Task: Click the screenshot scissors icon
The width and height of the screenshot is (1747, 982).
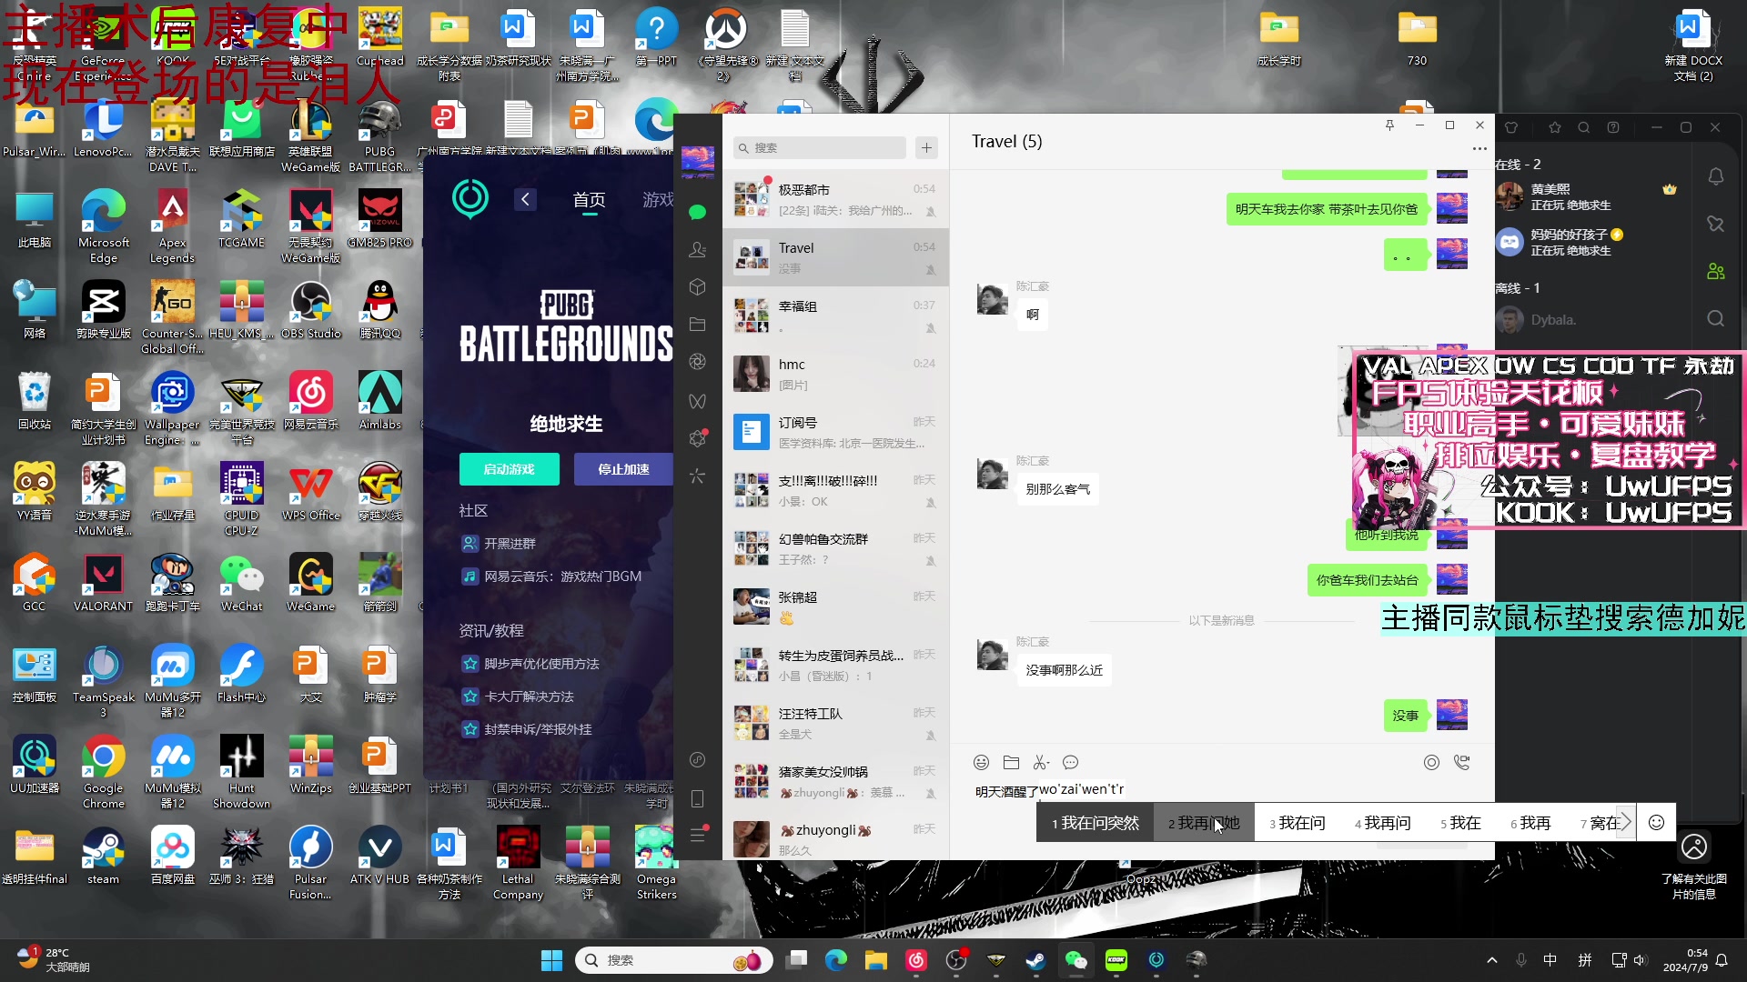Action: [1039, 762]
